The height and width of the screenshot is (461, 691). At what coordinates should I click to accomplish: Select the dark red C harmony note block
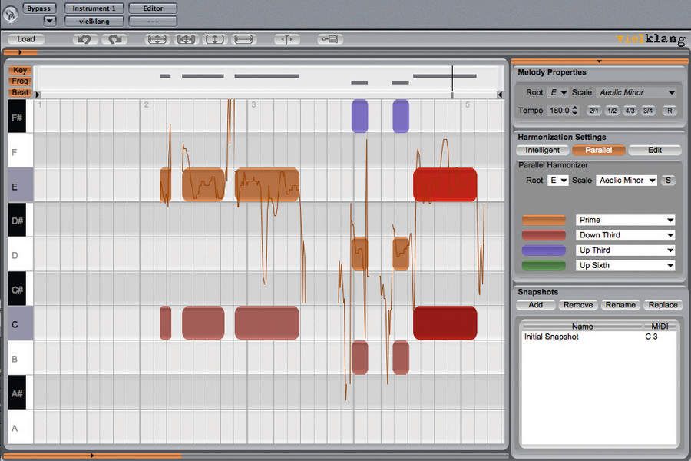coord(445,323)
